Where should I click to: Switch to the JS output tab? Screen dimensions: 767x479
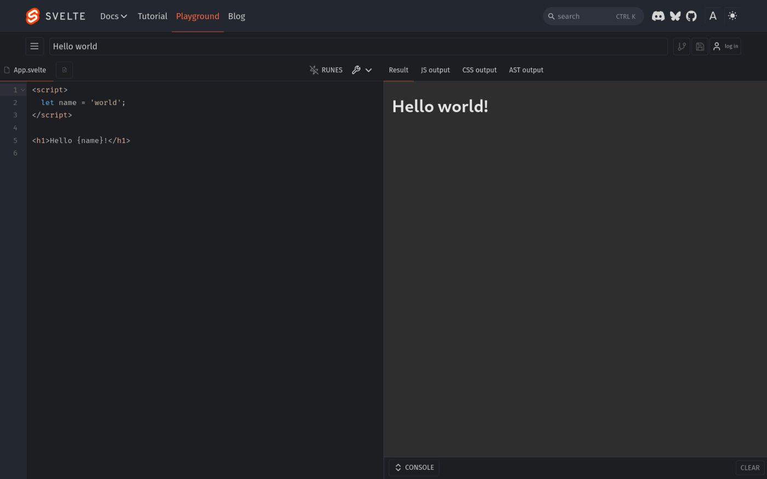(435, 70)
